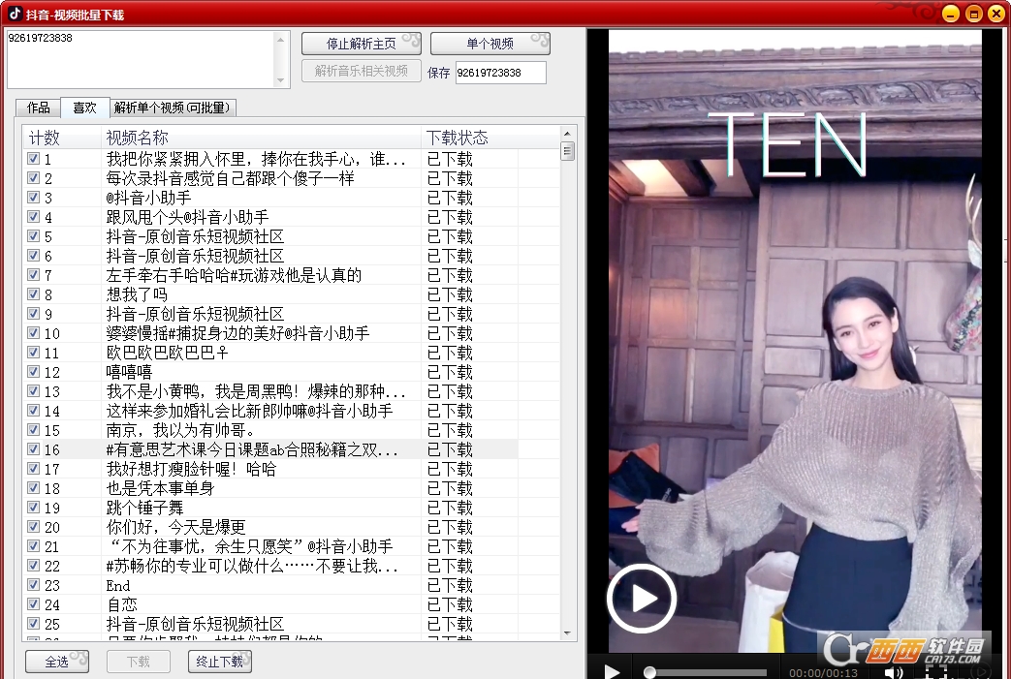This screenshot has height=679, width=1011.
Task: Toggle the checkbox for row 11
Action: click(x=34, y=352)
